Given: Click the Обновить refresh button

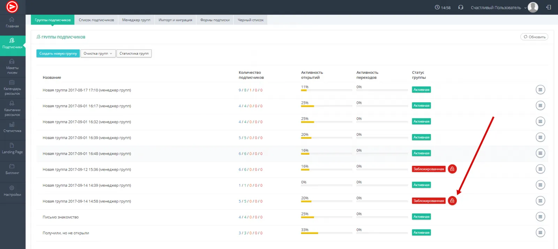Looking at the screenshot, I should 534,37.
